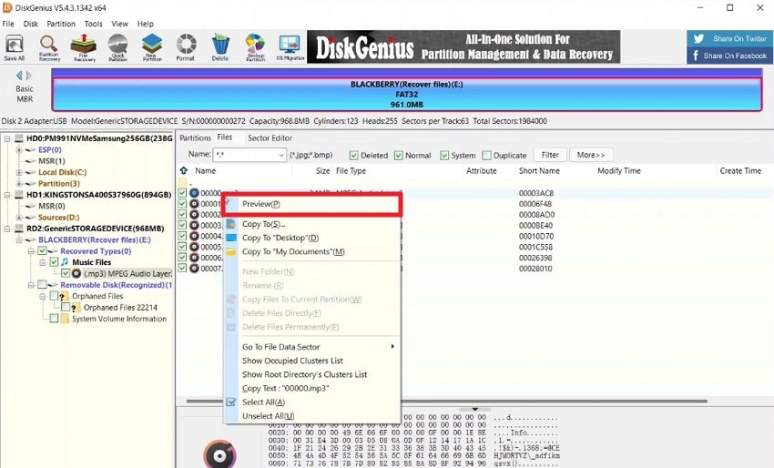Choose Copy Text : "00000.mp3" option
Viewport: 774px width, 468px height.
(312, 388)
